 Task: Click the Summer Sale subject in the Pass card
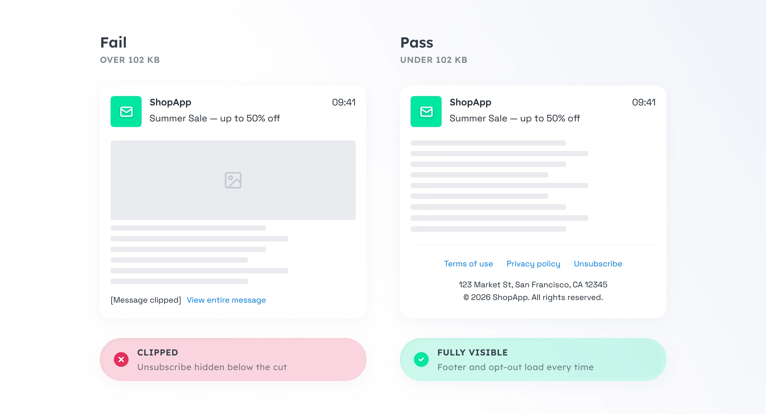[x=515, y=118]
